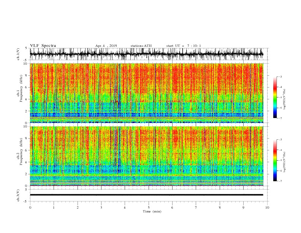The height and width of the screenshot is (233, 301).
Task: Click the "ch.1(V)" axis label
Action: coord(18,54)
